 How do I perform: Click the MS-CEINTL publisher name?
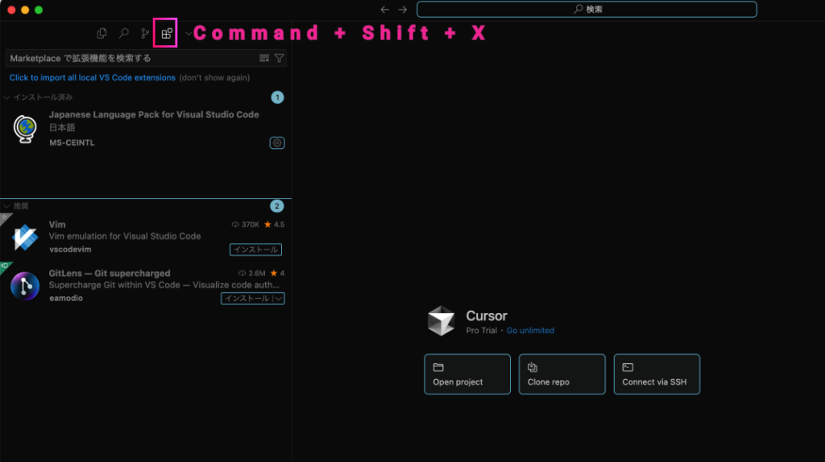tap(72, 143)
